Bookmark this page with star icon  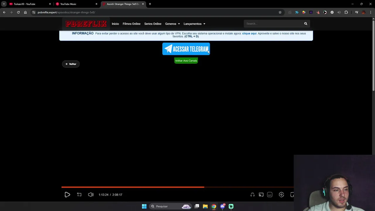coord(280,12)
